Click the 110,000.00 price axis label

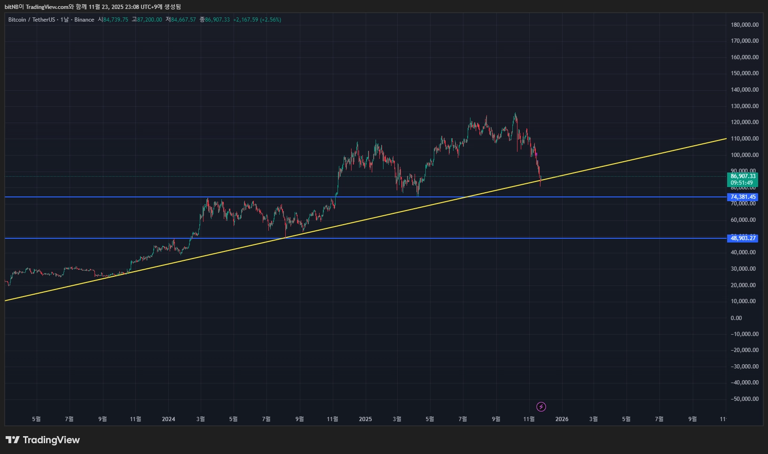pyautogui.click(x=744, y=139)
